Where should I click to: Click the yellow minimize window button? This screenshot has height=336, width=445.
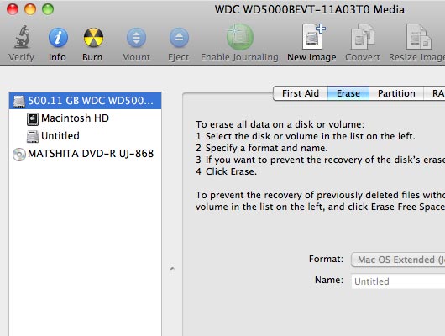click(x=30, y=9)
